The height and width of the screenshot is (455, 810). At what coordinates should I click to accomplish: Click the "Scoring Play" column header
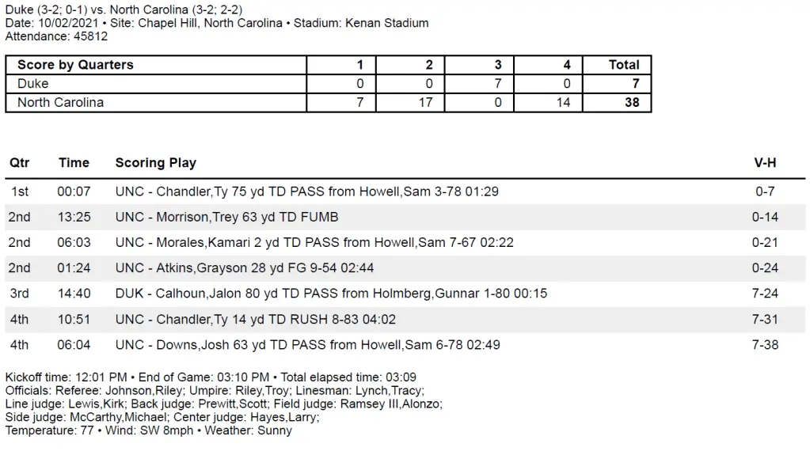pos(156,163)
